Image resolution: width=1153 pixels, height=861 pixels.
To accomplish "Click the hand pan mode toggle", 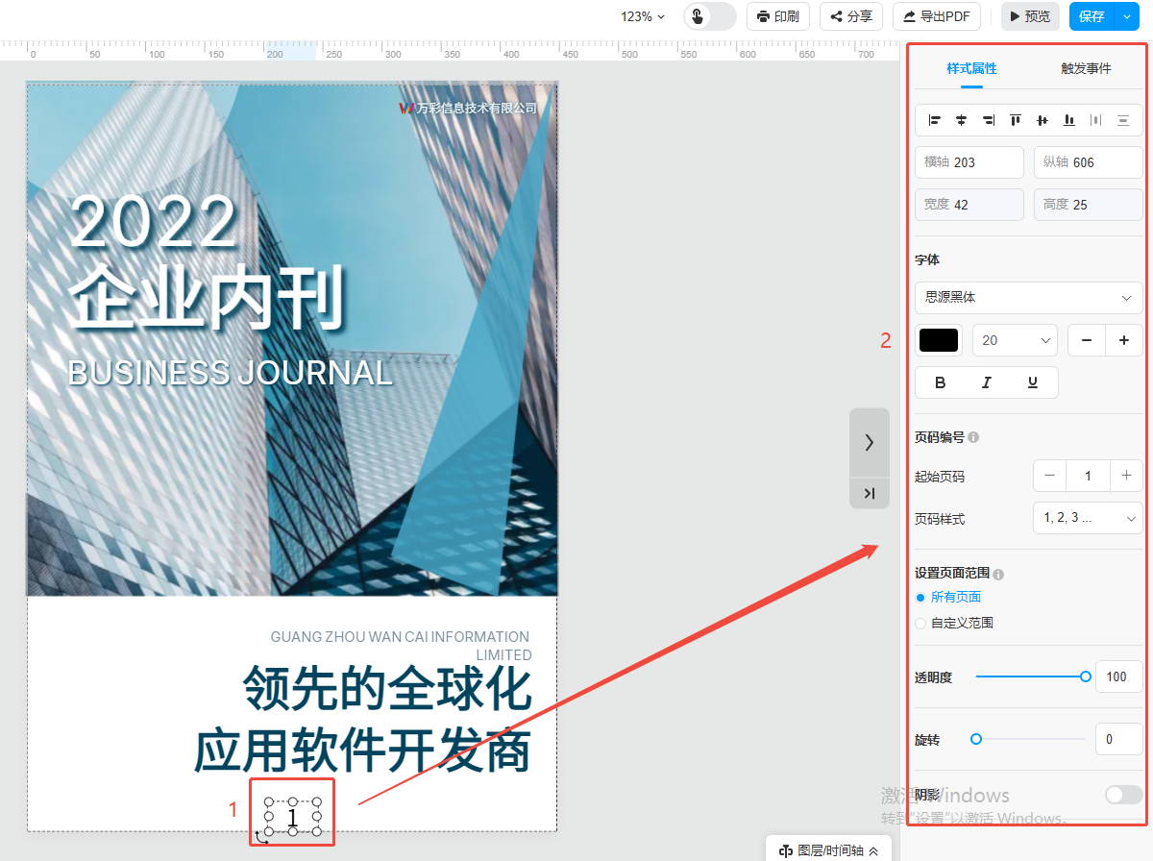I will click(x=709, y=16).
